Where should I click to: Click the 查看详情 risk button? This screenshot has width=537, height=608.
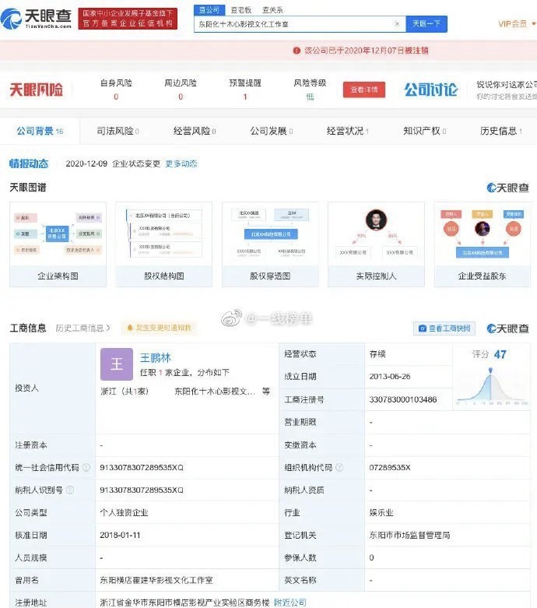click(364, 90)
